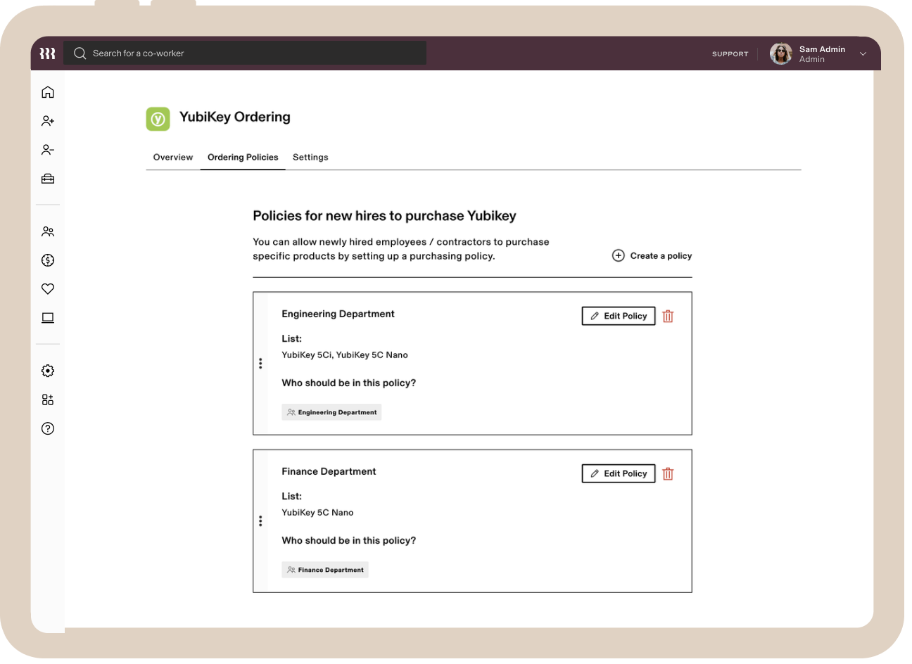The width and height of the screenshot is (912, 664).
Task: Click the three-dot handle on Finance policy
Action: [260, 521]
